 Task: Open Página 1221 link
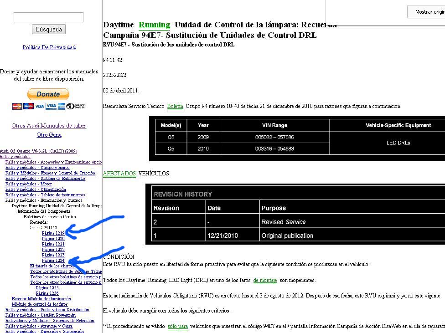[53, 244]
